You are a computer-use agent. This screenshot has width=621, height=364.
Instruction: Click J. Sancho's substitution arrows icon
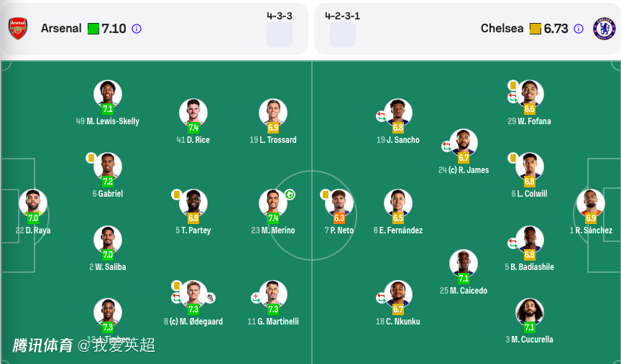(381, 116)
